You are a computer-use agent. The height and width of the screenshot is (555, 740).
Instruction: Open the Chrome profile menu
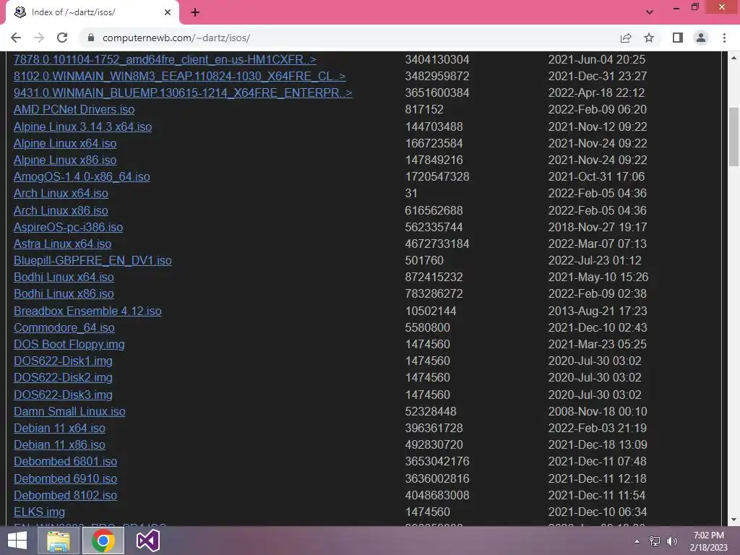click(701, 38)
